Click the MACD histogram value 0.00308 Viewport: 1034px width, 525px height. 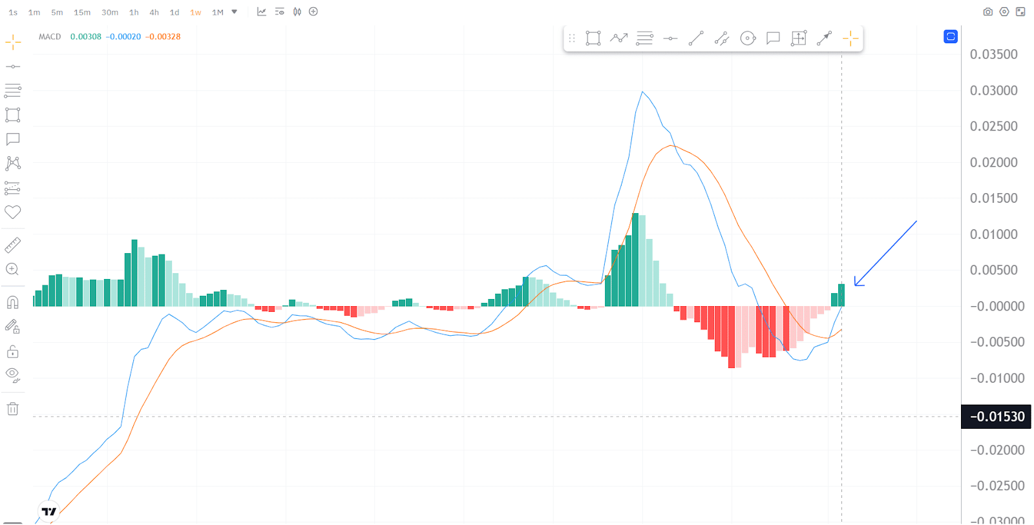[x=86, y=37]
